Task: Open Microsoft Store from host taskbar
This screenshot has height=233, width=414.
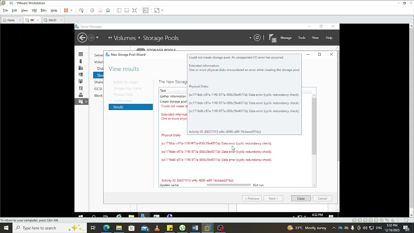Action: tap(131, 228)
